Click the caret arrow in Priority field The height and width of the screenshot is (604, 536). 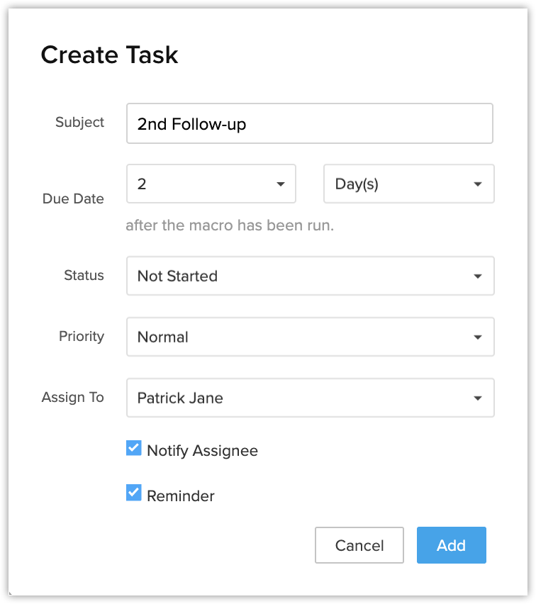coord(478,337)
